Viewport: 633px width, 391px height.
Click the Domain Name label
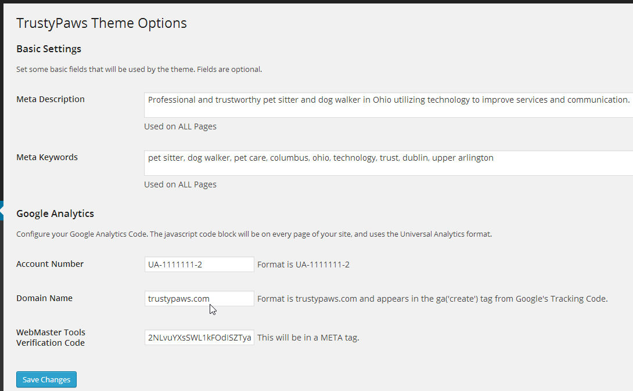point(44,298)
